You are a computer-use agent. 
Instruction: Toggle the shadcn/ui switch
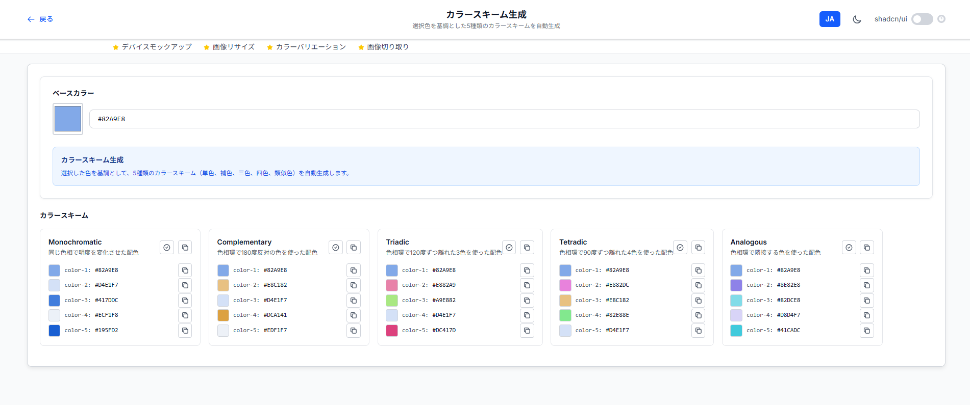(x=922, y=19)
